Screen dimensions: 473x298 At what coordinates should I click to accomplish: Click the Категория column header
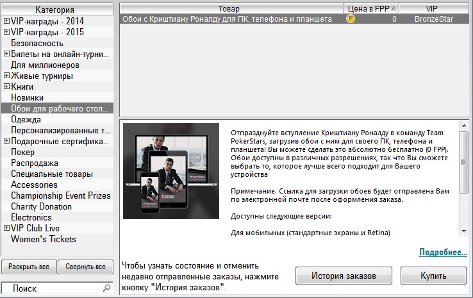click(57, 10)
